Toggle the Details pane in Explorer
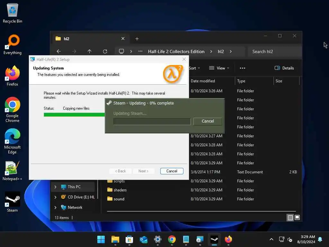The image size is (329, 247). (284, 68)
